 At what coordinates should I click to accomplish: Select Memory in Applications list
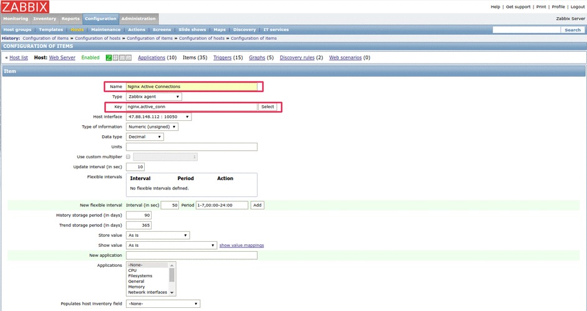point(148,287)
